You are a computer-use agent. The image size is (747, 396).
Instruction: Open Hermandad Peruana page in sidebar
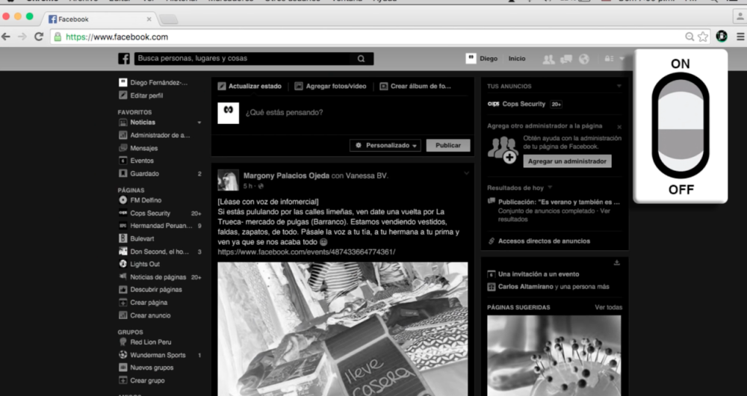(160, 226)
